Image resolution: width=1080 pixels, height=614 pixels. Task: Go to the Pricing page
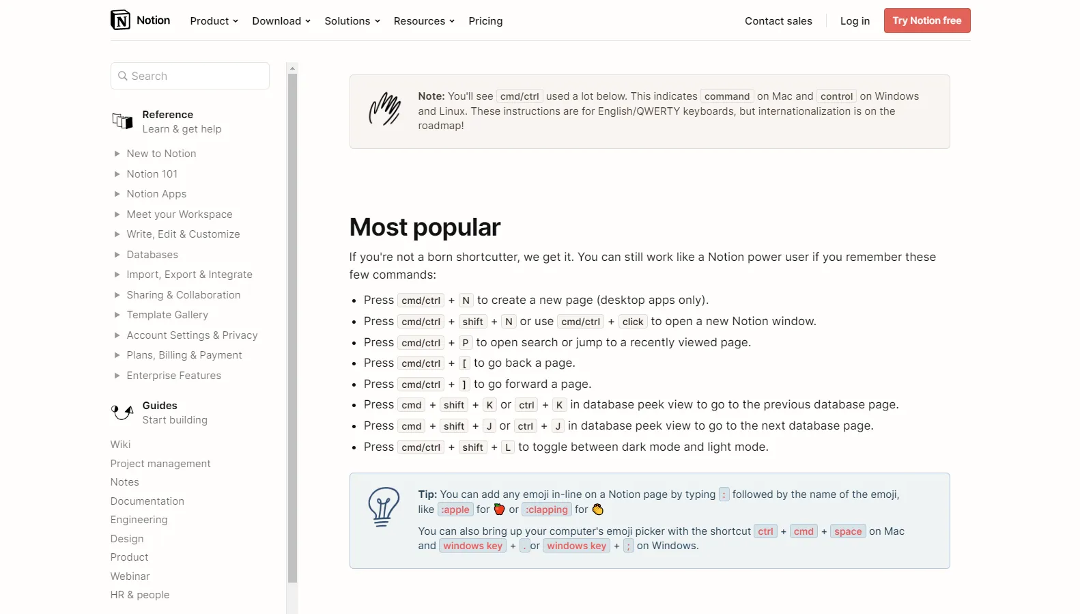[x=485, y=21]
